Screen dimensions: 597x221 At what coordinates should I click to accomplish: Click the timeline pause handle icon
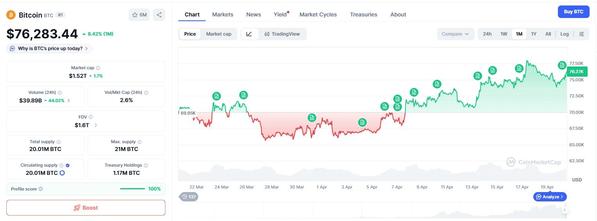point(564,210)
